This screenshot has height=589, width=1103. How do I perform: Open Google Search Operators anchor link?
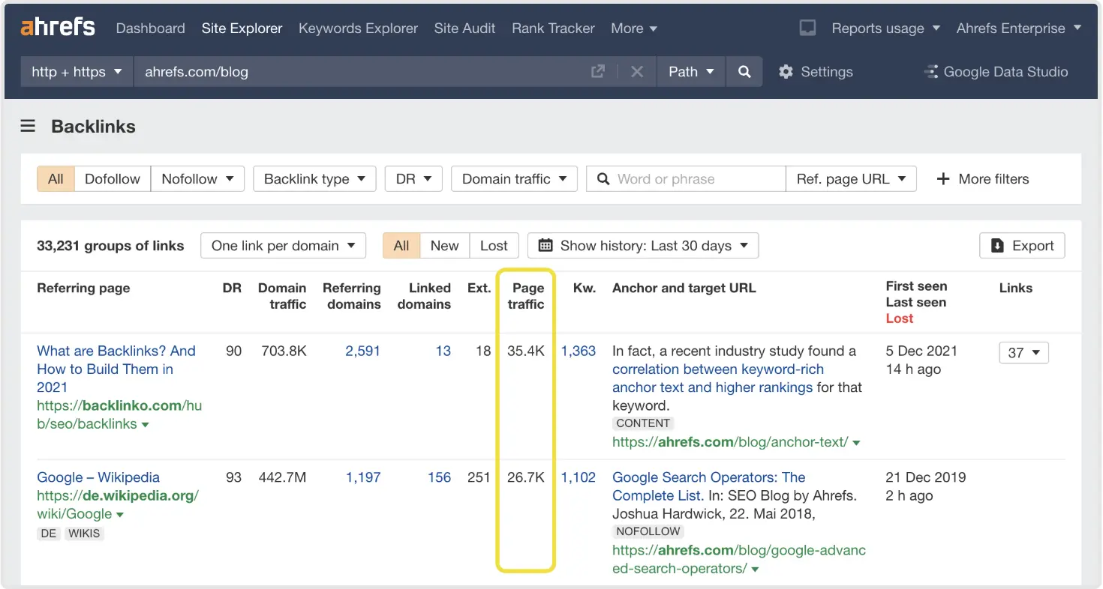coord(709,486)
